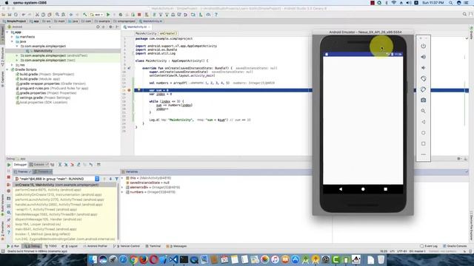Click emulator sidebar Overview square icon

click(423, 143)
